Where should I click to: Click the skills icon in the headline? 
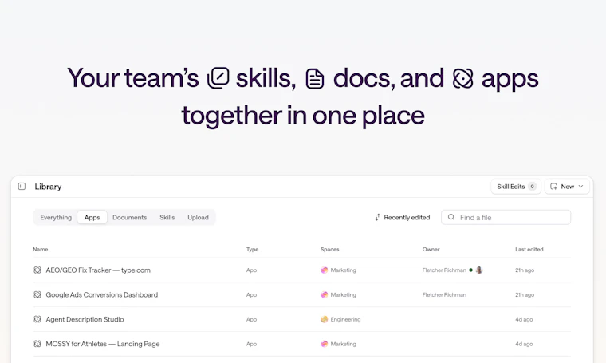pos(218,78)
